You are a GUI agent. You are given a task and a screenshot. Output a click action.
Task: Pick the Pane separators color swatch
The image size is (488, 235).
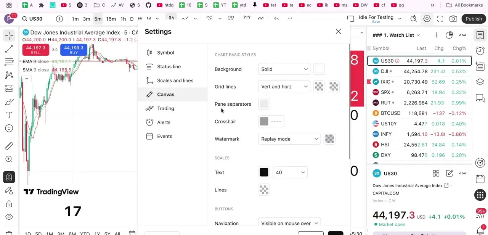pyautogui.click(x=264, y=104)
